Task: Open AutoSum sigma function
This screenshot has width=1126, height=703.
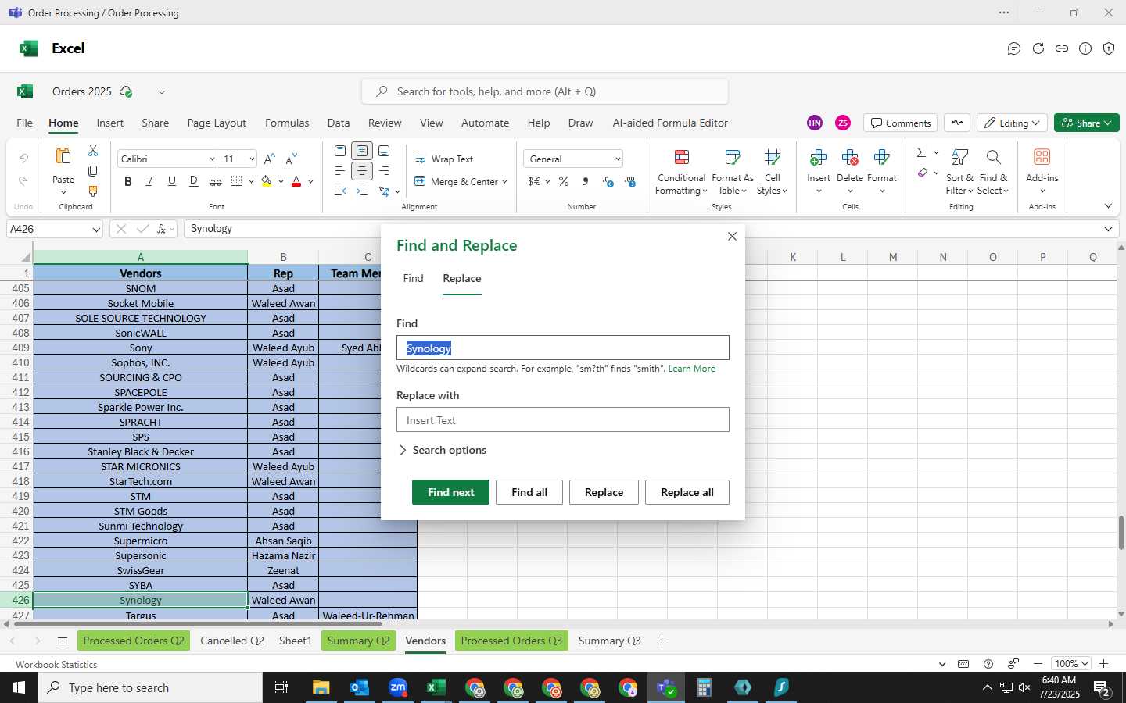Action: click(921, 152)
